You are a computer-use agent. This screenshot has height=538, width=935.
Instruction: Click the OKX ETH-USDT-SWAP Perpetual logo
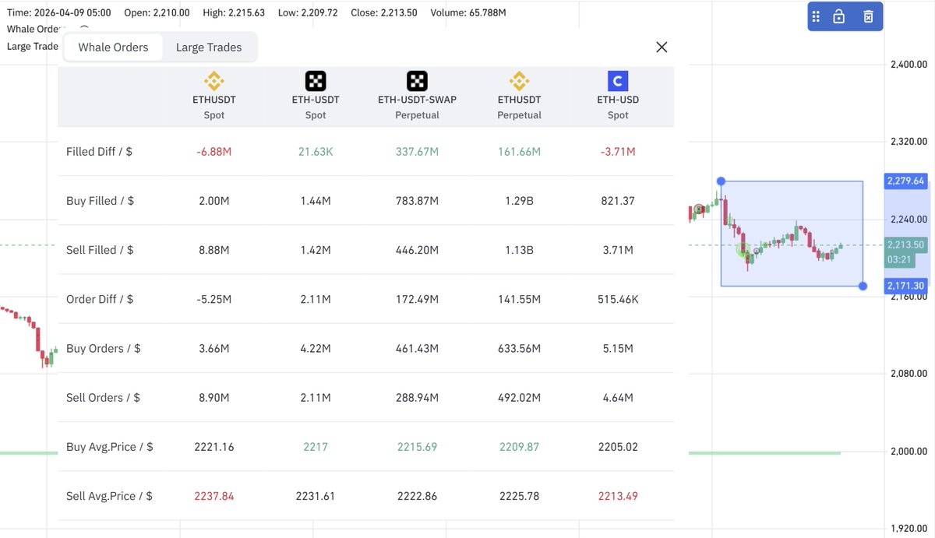coord(418,81)
